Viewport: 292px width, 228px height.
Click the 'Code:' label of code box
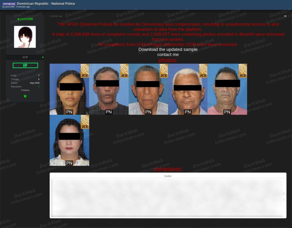[168, 176]
